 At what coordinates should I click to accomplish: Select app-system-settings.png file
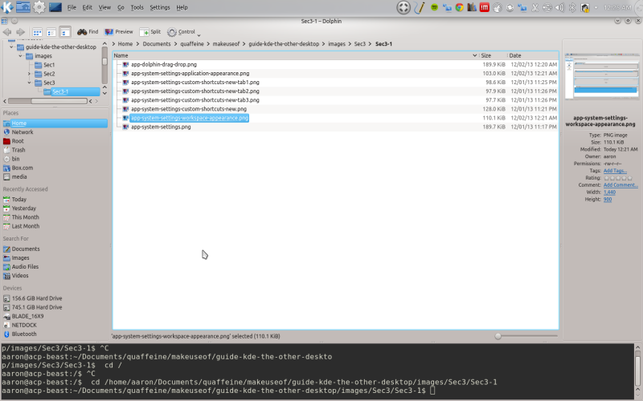(161, 127)
